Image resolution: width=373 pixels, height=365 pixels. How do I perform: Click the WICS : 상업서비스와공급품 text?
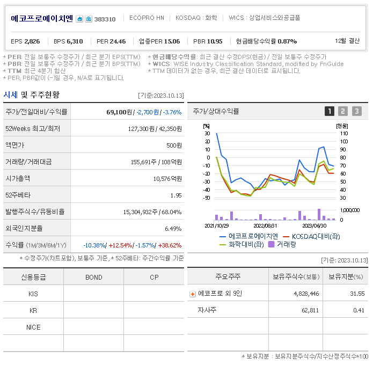click(265, 18)
